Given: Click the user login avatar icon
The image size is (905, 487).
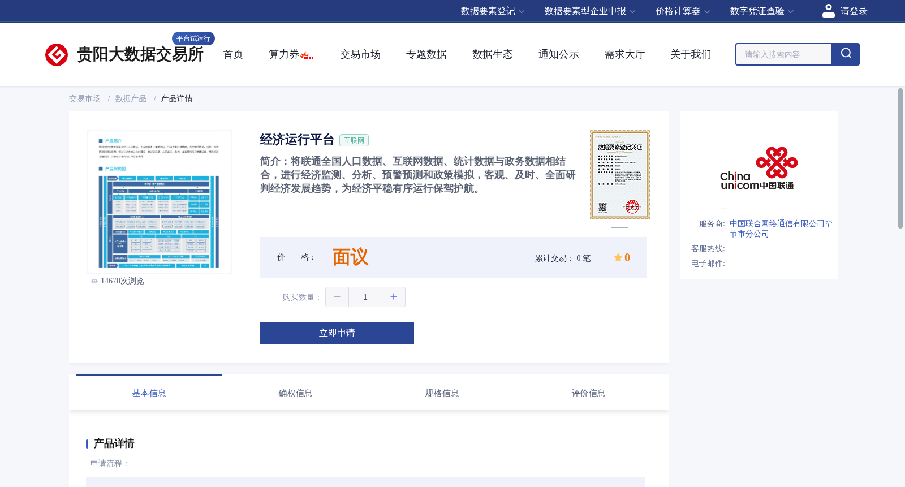Looking at the screenshot, I should pos(829,11).
